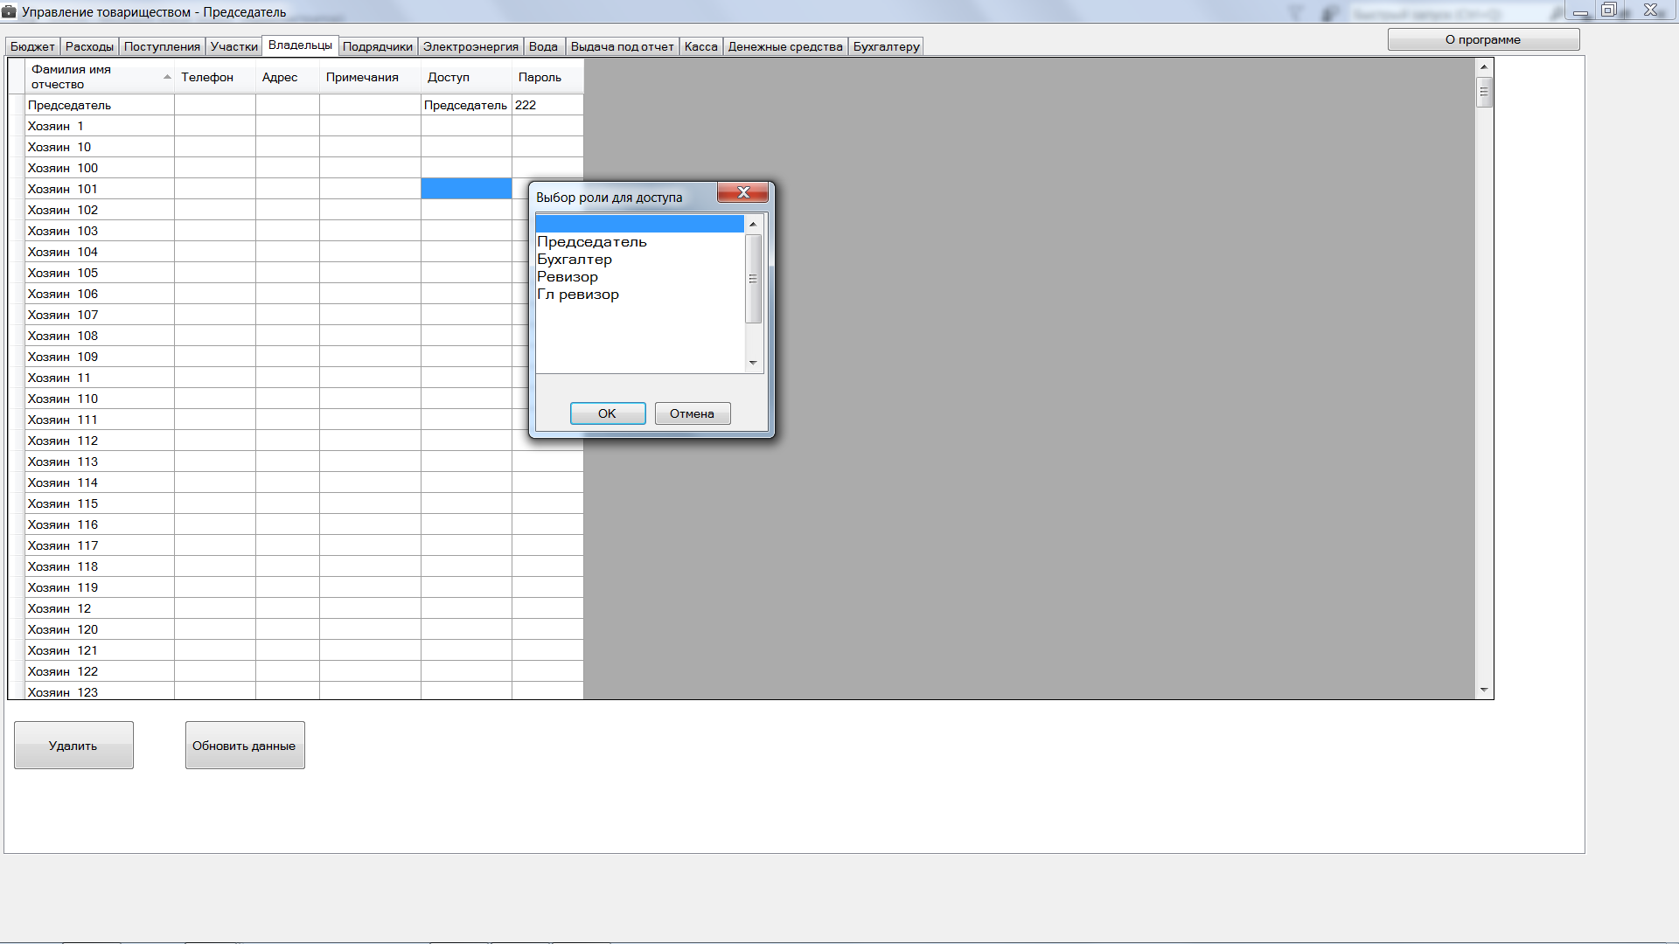The image size is (1679, 944).
Task: Switch to Электроэнергия tab
Action: pyautogui.click(x=470, y=46)
